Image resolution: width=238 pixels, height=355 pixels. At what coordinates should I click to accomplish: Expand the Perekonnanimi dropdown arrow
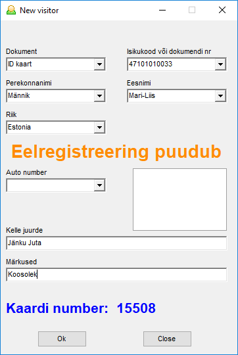click(99, 96)
